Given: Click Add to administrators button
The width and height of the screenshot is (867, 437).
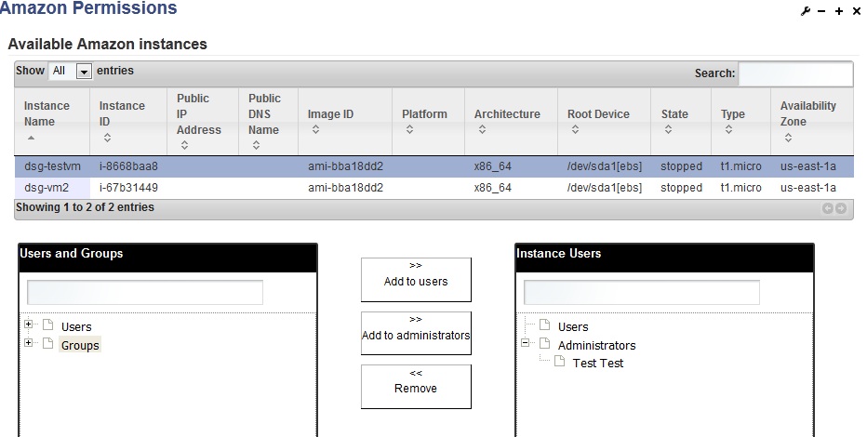Looking at the screenshot, I should click(x=416, y=333).
